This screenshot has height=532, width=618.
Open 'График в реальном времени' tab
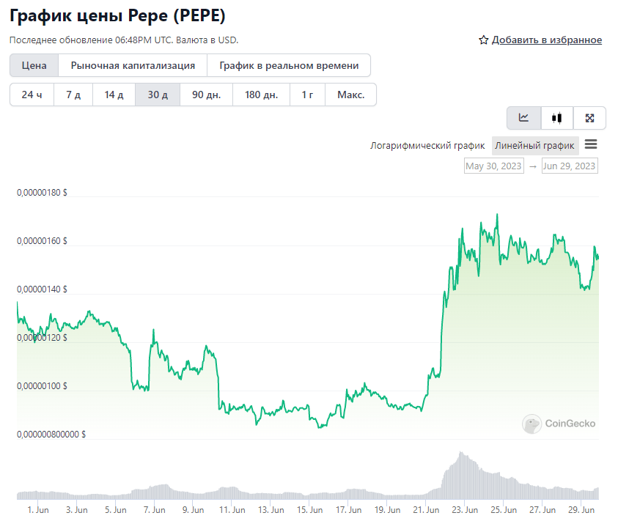289,65
